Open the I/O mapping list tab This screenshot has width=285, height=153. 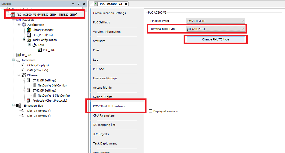point(104,125)
